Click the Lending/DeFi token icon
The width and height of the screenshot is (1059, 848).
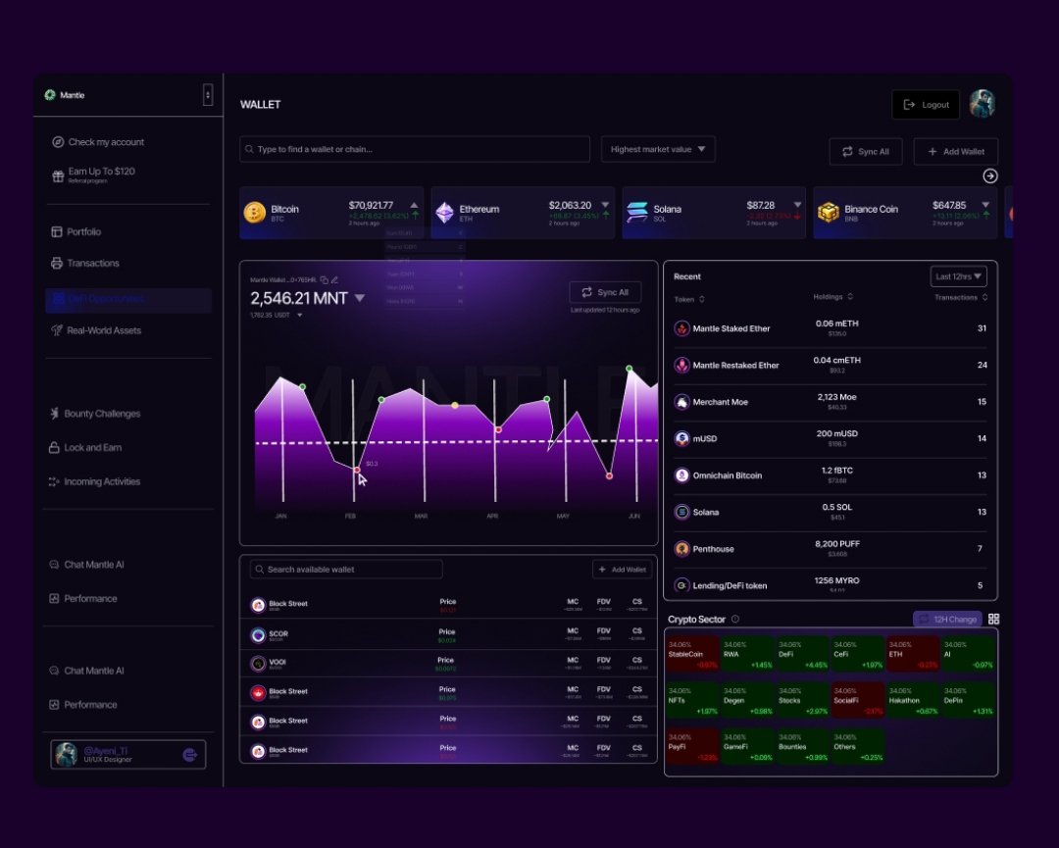coord(682,585)
